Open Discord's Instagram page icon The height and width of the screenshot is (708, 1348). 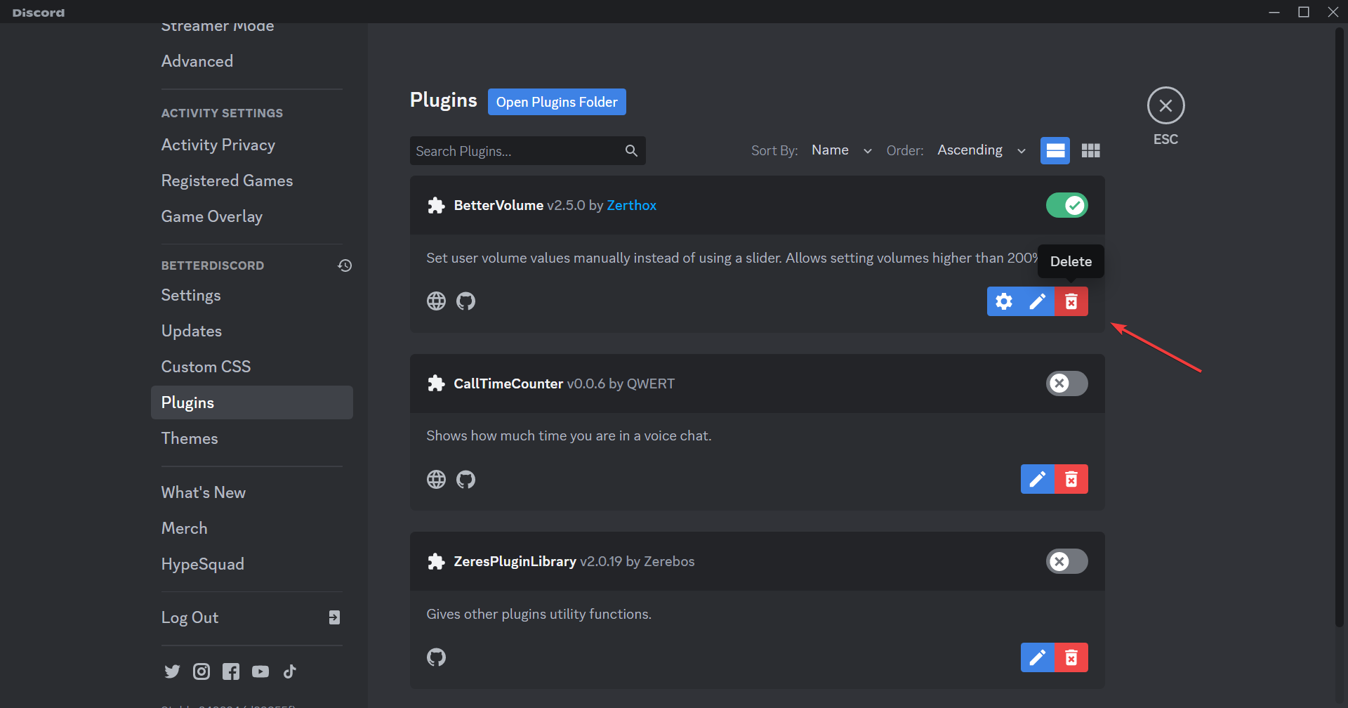click(201, 671)
